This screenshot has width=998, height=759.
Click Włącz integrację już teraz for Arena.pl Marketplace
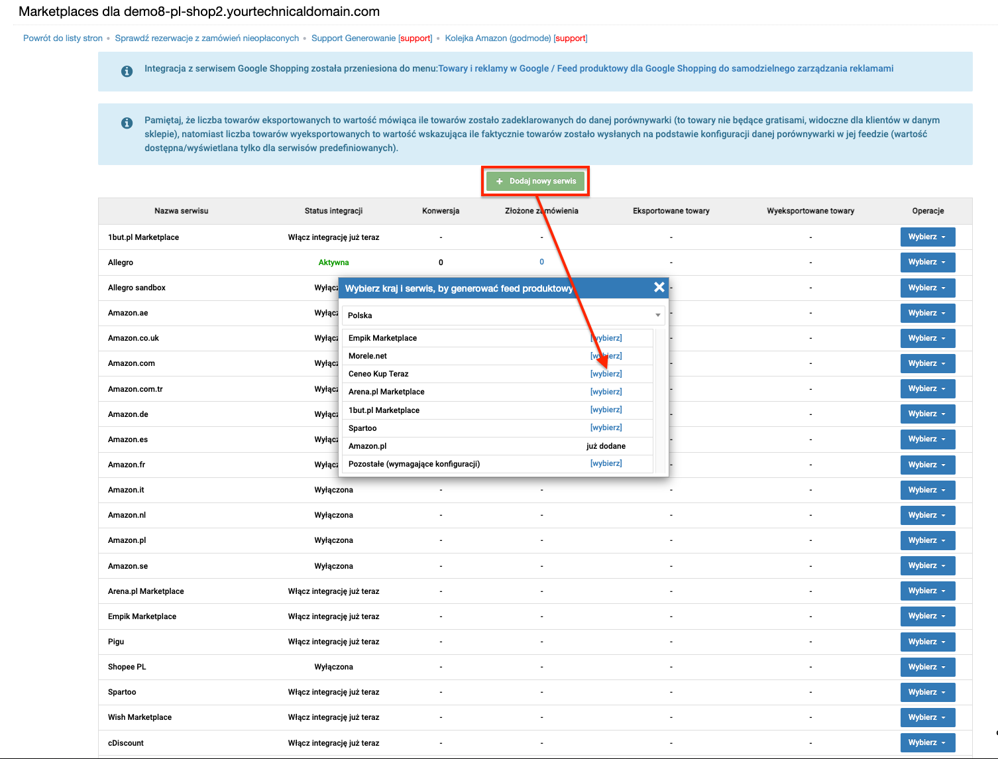click(333, 591)
